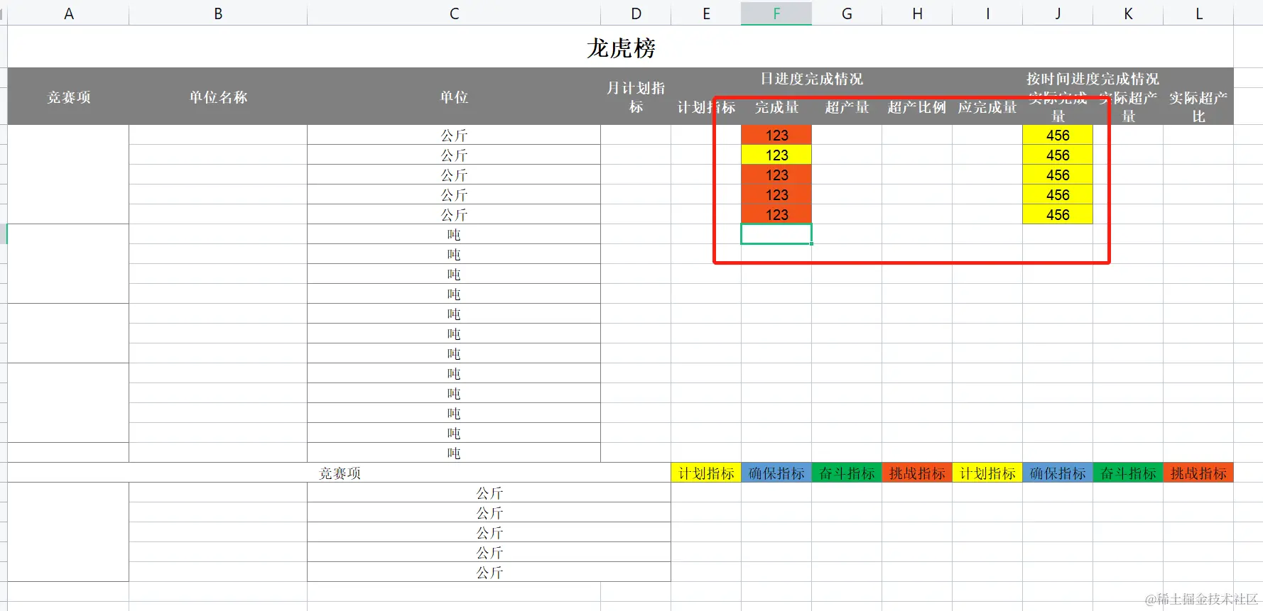Select the blue 确保指标 cell in column F

click(776, 473)
